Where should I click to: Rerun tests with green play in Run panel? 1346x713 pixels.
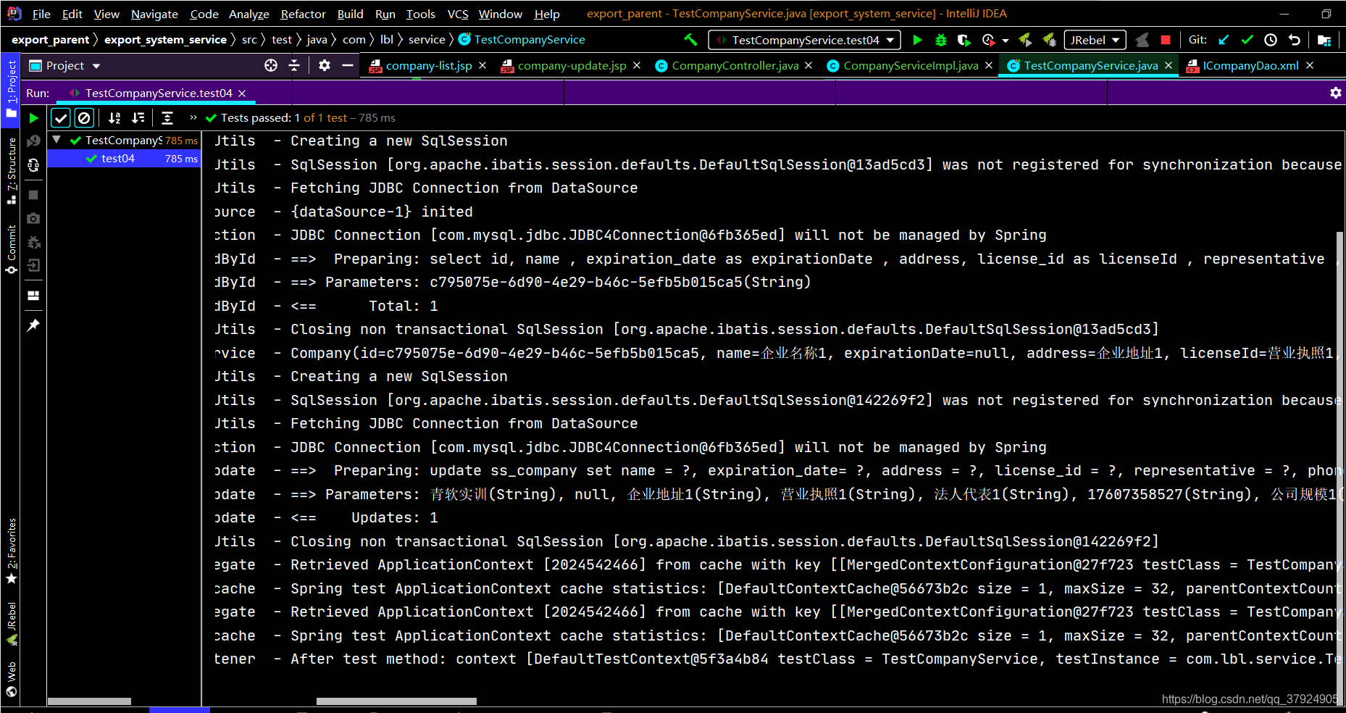pyautogui.click(x=33, y=117)
